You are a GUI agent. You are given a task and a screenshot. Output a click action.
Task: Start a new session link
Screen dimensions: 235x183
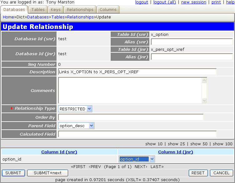click(x=193, y=2)
